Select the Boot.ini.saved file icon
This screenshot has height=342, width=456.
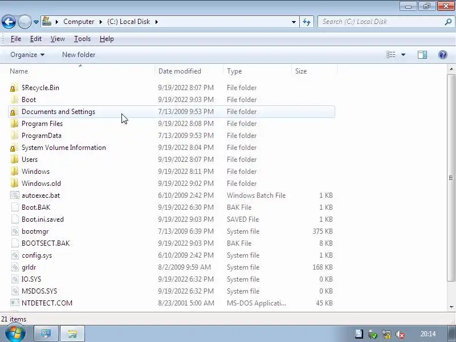tap(15, 219)
